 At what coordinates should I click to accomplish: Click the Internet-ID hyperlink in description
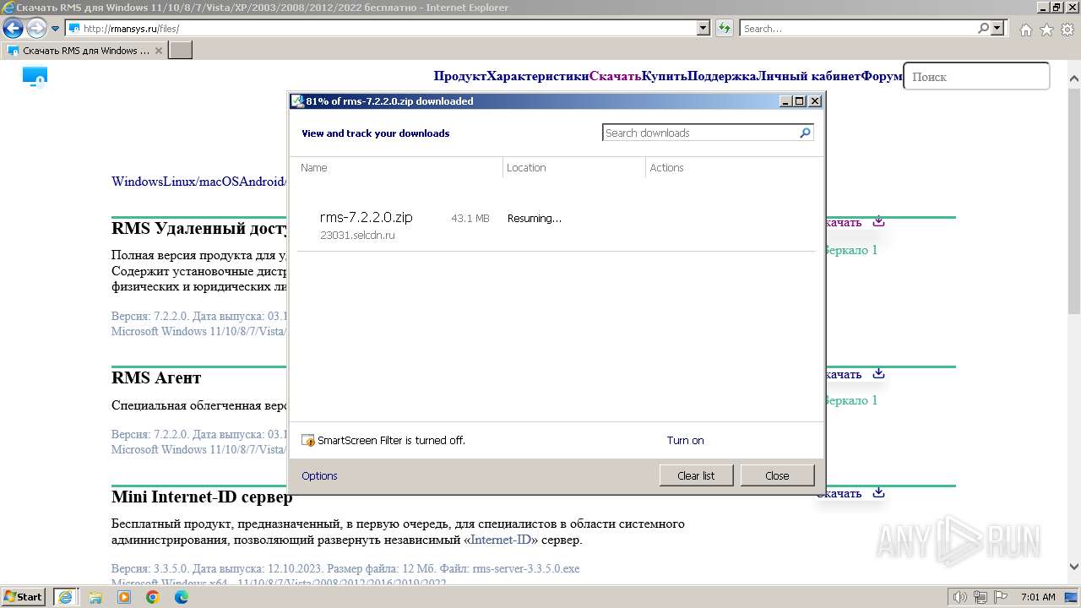(x=501, y=540)
